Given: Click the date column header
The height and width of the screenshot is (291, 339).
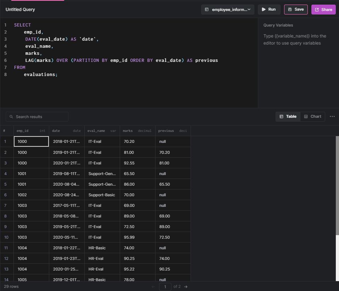Looking at the screenshot, I should coord(67,131).
